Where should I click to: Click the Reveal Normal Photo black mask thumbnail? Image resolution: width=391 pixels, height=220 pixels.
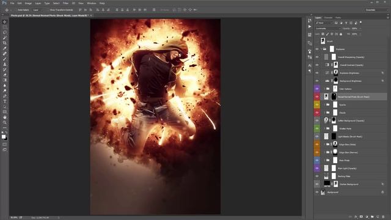334,97
